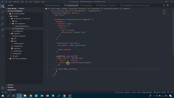174x98 pixels.
Task: Open the Manage settings gear
Action: click(3, 88)
